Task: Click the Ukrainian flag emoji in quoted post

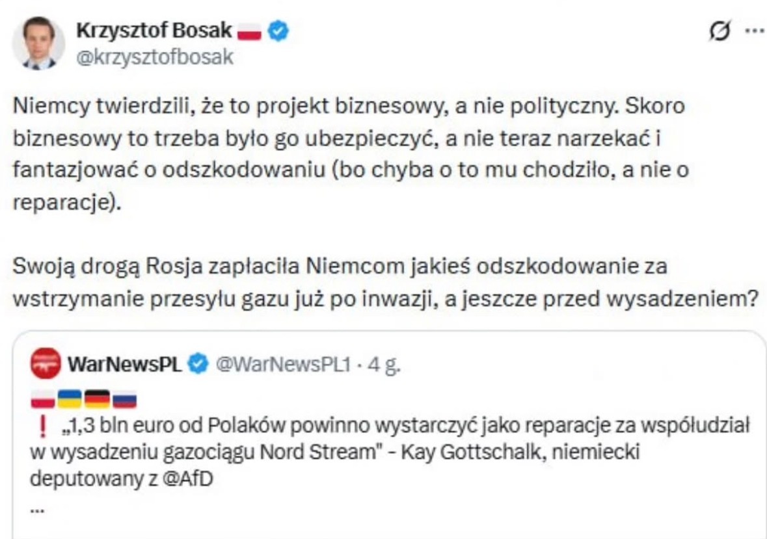Action: pyautogui.click(x=70, y=399)
